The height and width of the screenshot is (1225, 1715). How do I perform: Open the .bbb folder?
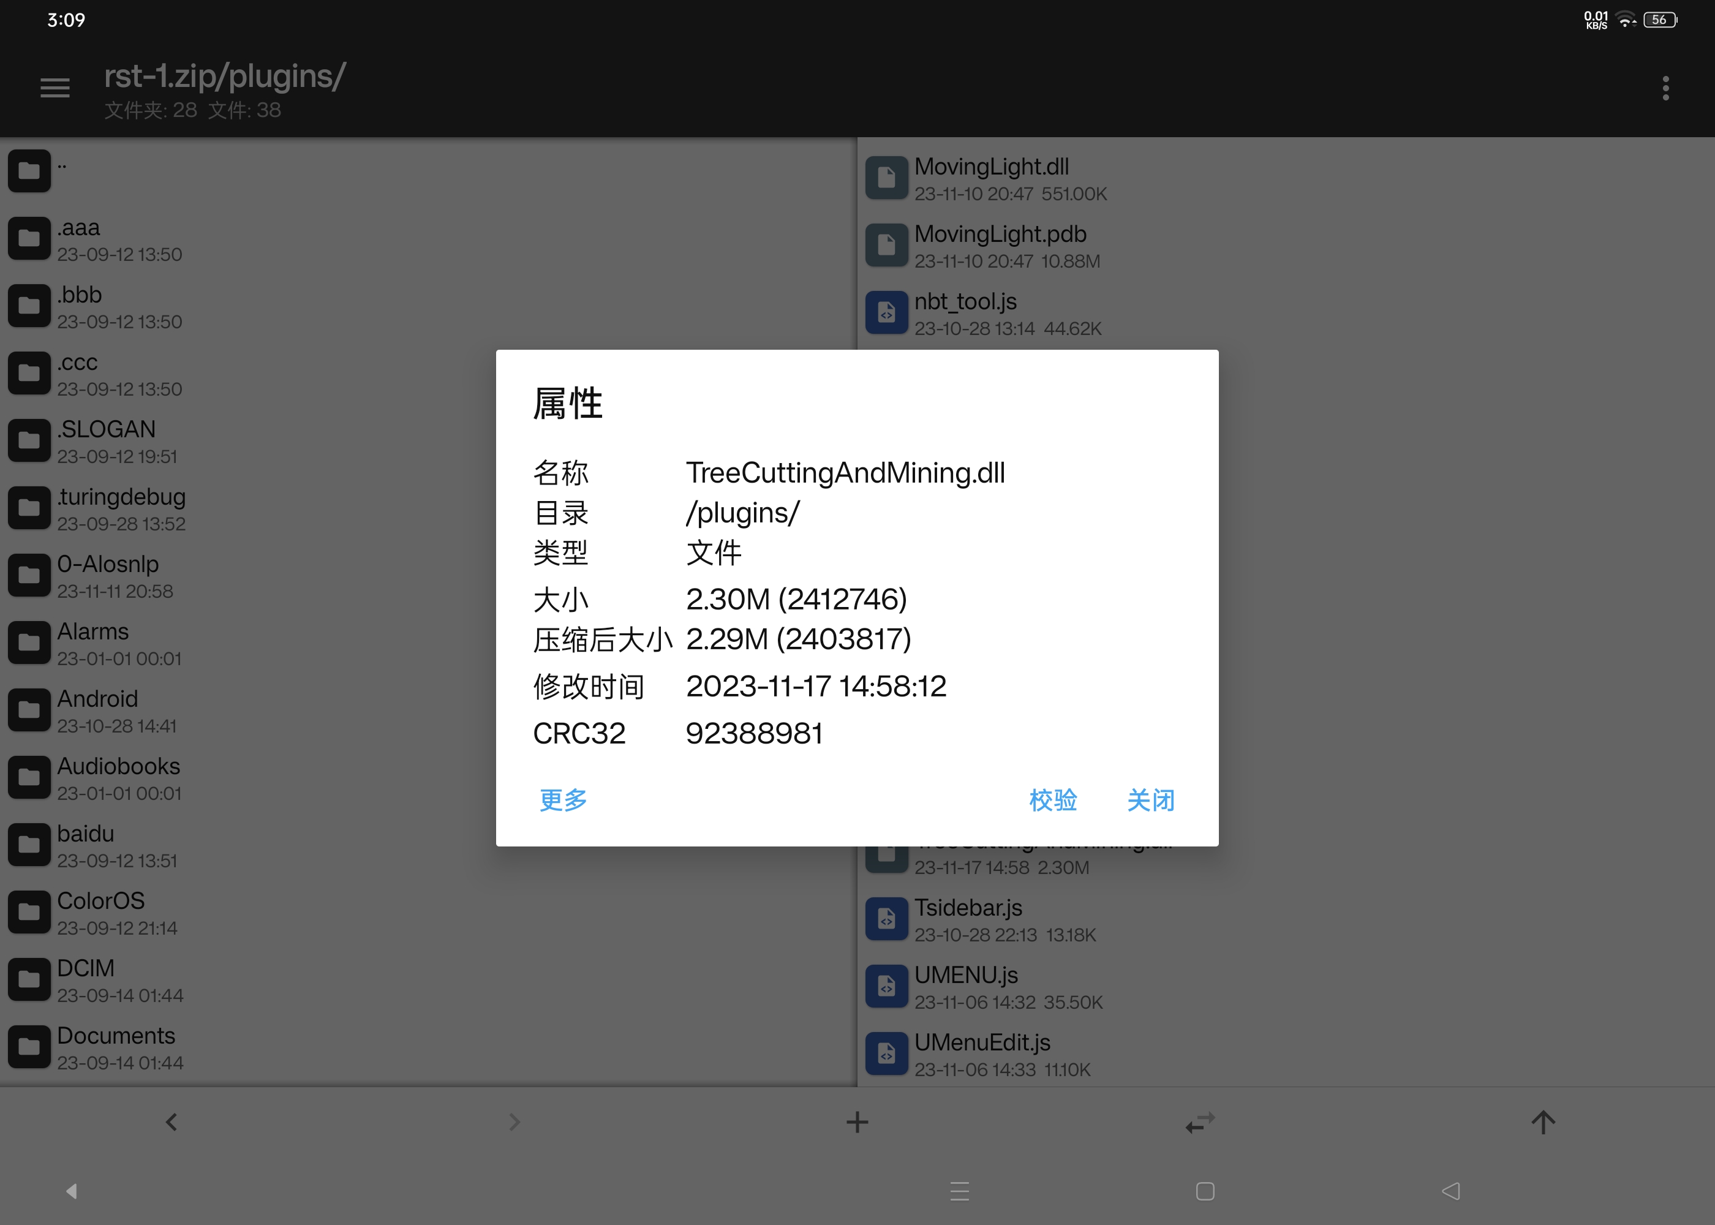428,306
